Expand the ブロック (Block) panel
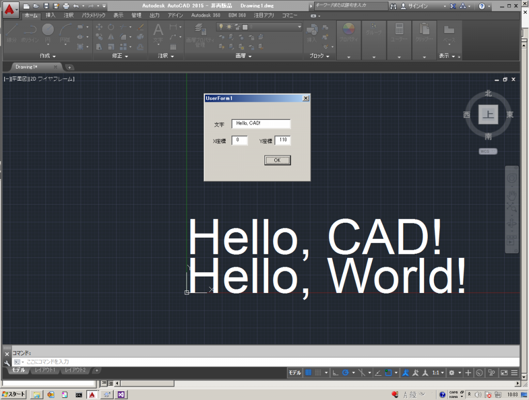The height and width of the screenshot is (400, 529). [319, 56]
